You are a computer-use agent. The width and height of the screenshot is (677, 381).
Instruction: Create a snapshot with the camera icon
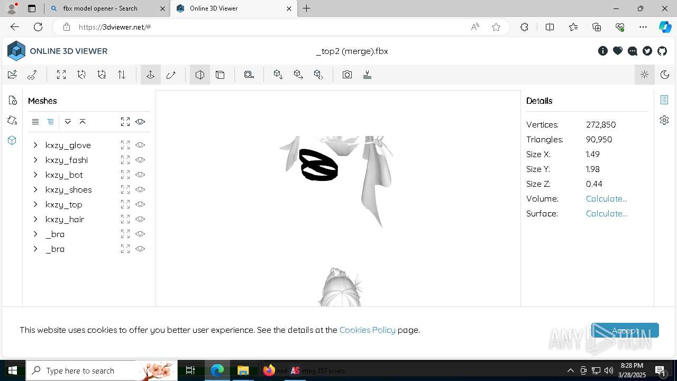click(347, 75)
